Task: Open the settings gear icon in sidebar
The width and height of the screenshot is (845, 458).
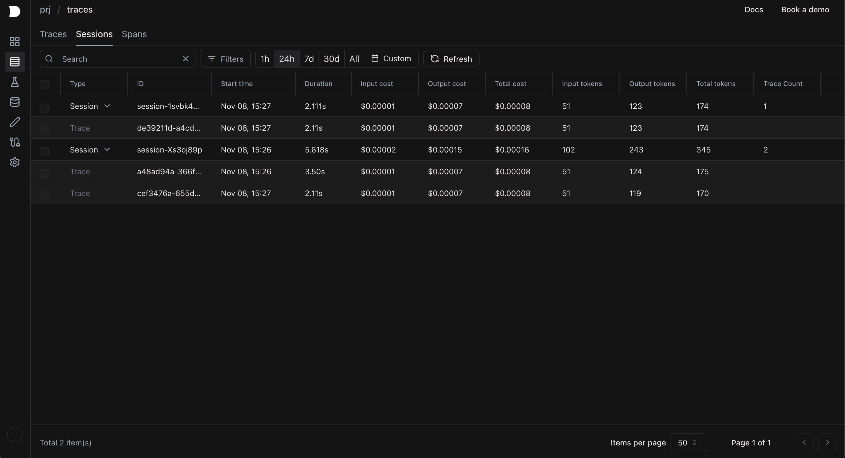Action: [15, 162]
